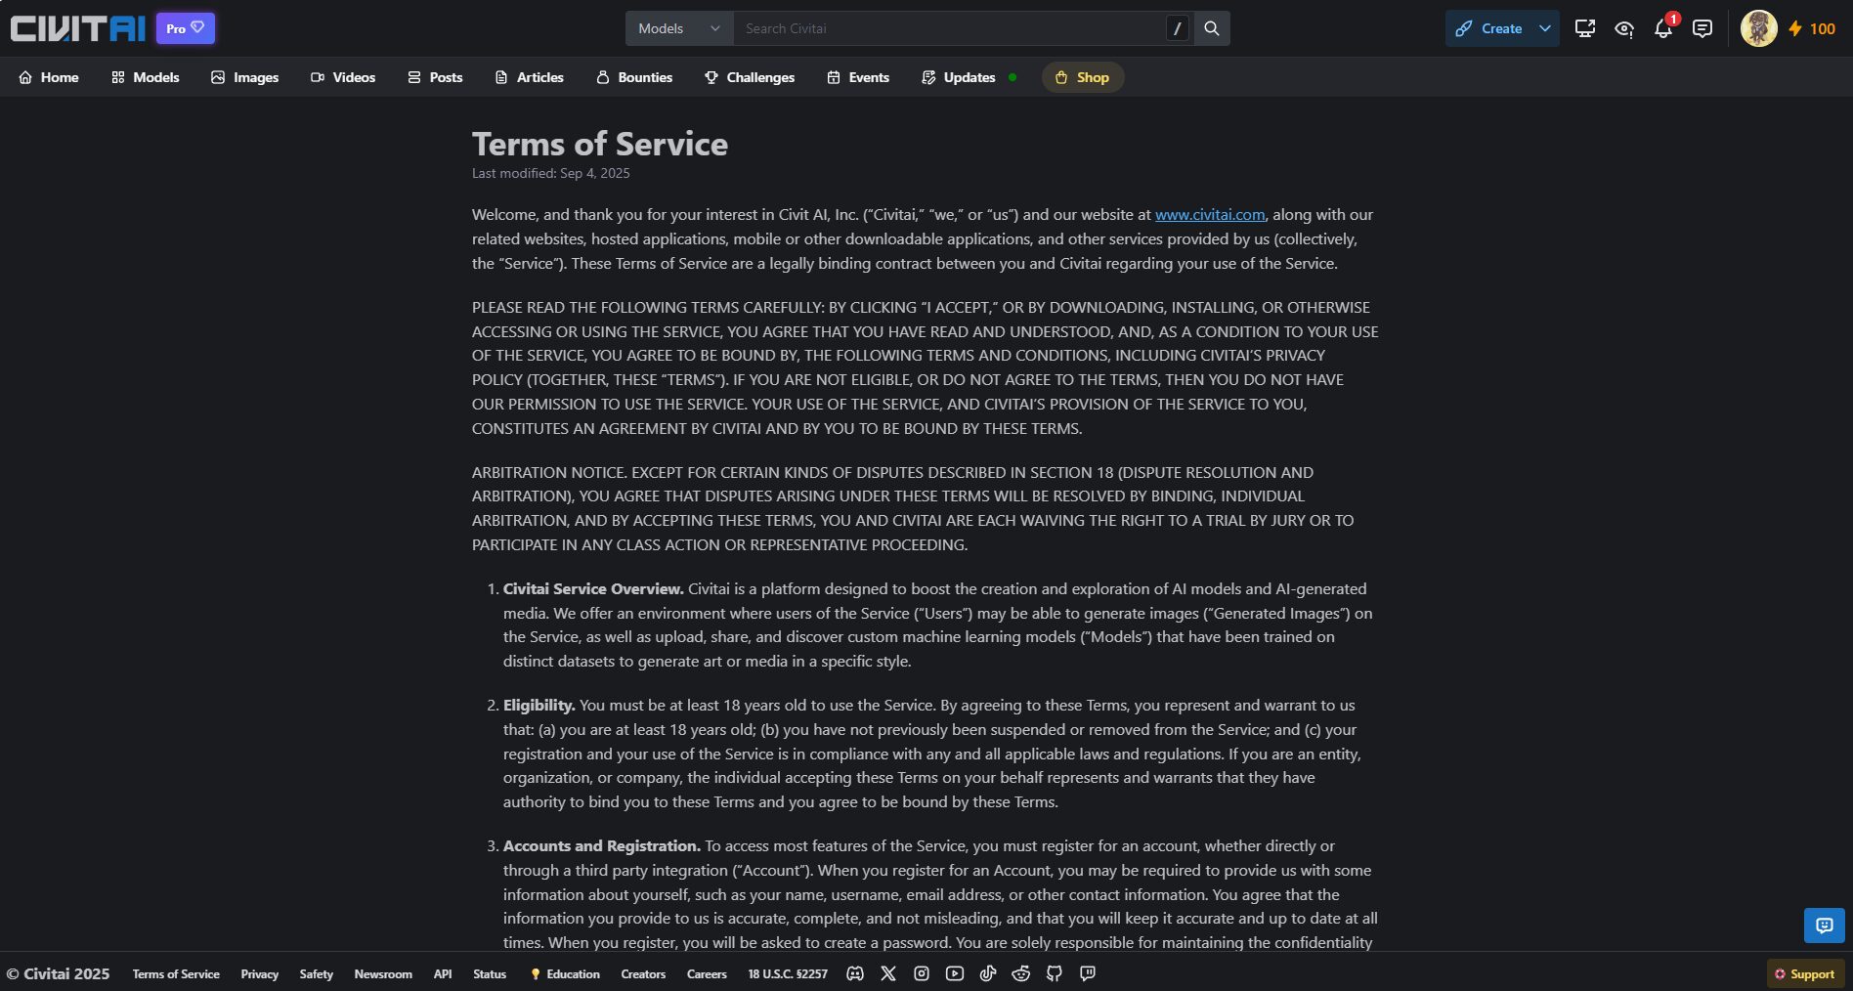Open the TikTok footer icon
The width and height of the screenshot is (1853, 991).
click(988, 973)
